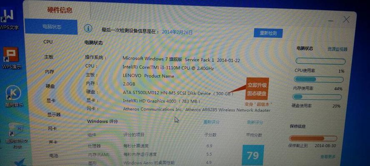The width and height of the screenshot is (370, 166).
Task: Open the WPS演示 desktop shortcut
Action: click(11, 58)
